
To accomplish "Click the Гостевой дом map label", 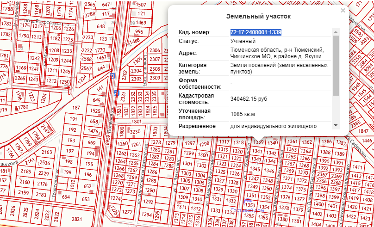I will coord(248,210).
